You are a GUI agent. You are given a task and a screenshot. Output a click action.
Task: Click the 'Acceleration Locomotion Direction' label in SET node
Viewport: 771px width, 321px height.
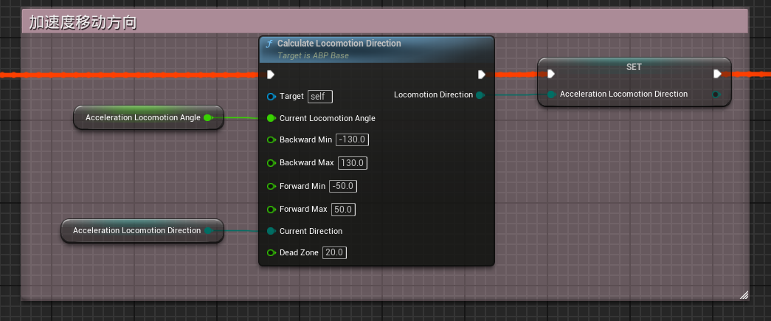[623, 94]
